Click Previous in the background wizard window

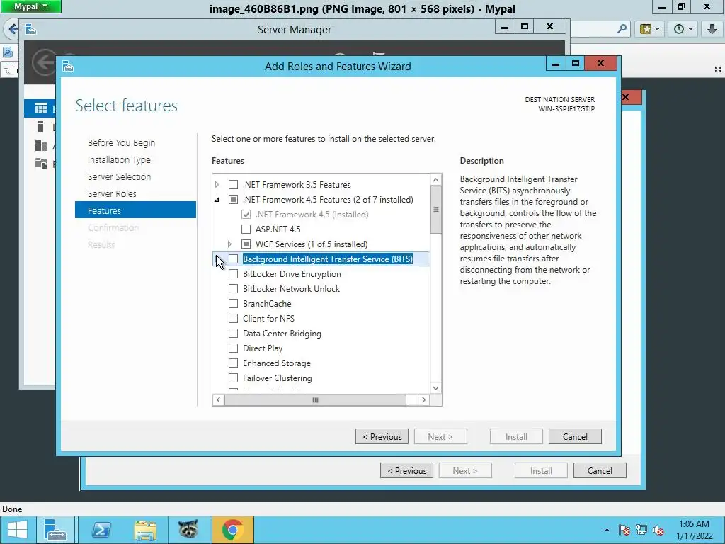point(406,470)
